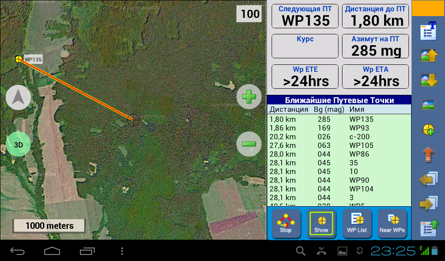Click the left arrow page icon

click(x=428, y=179)
